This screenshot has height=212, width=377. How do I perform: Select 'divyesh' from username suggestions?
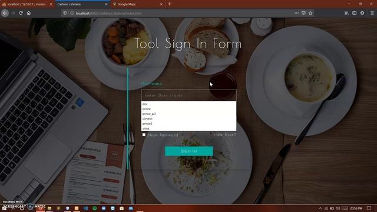pyautogui.click(x=188, y=119)
